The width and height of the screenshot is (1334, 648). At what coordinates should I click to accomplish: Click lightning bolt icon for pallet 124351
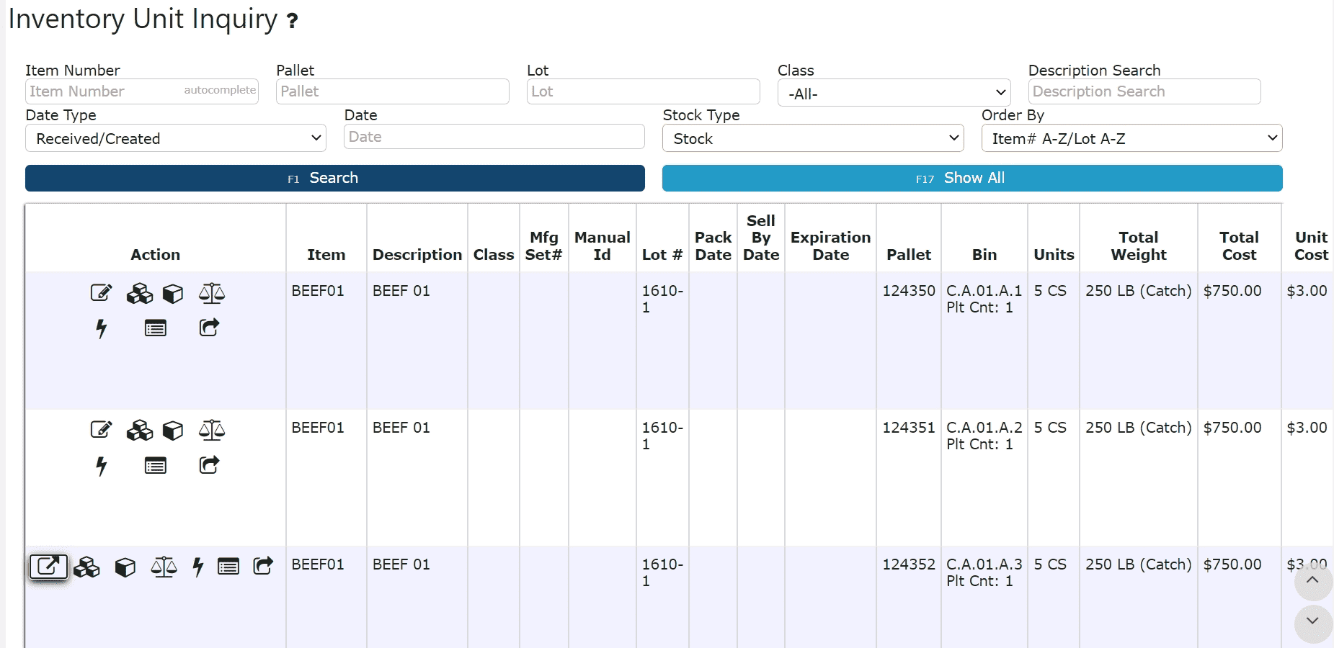(102, 466)
